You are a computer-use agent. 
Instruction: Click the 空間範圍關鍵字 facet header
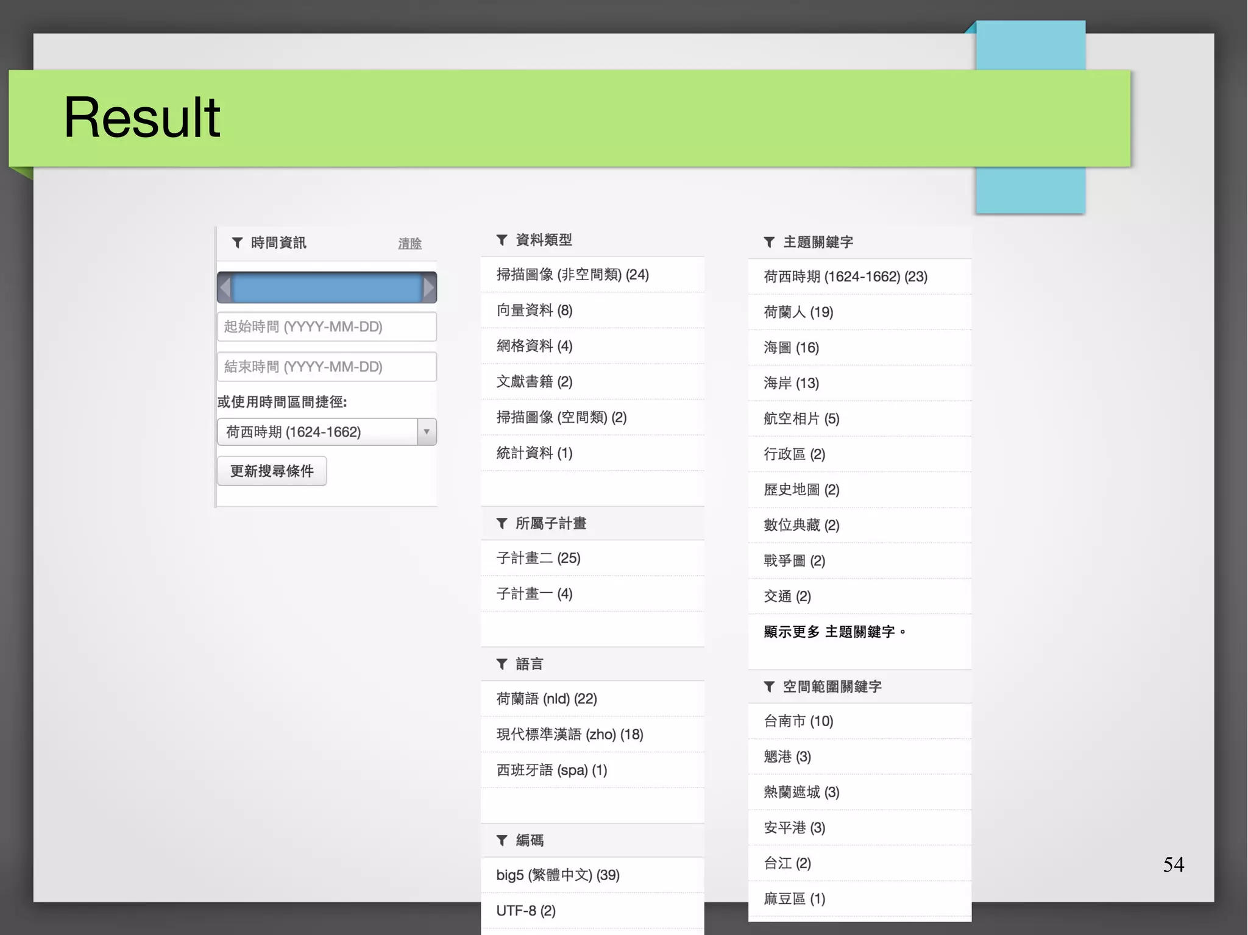(x=860, y=687)
